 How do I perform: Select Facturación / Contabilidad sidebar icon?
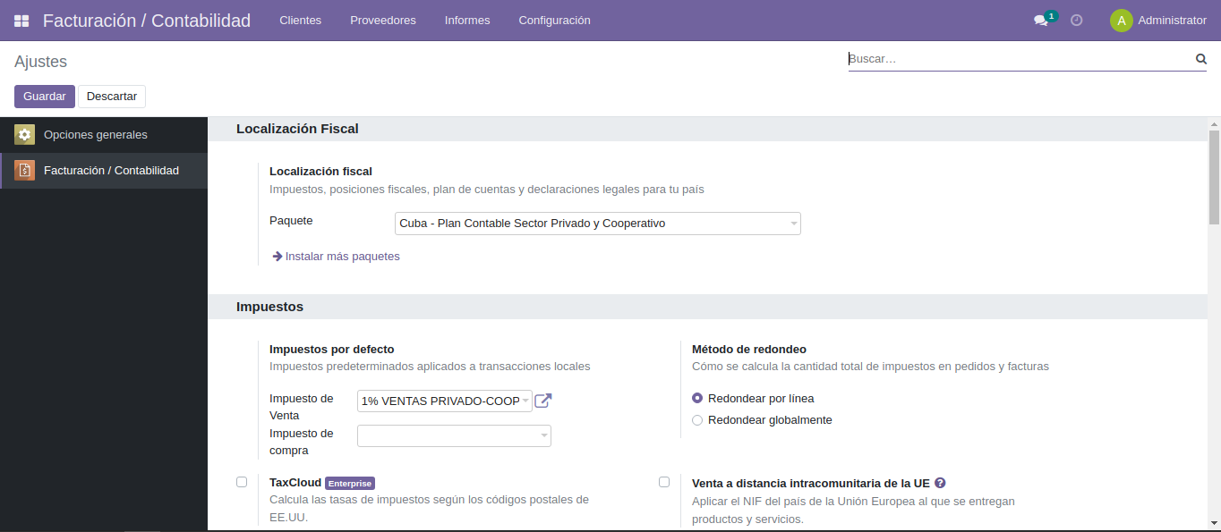coord(24,170)
